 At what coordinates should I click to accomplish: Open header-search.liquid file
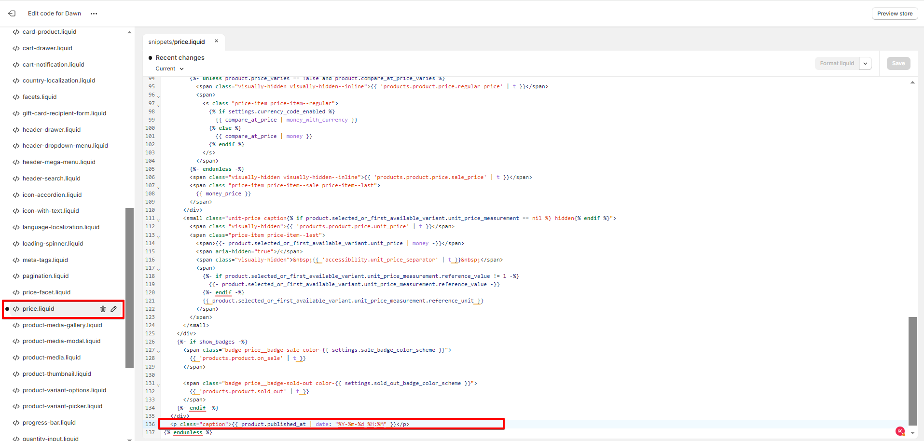click(x=52, y=179)
